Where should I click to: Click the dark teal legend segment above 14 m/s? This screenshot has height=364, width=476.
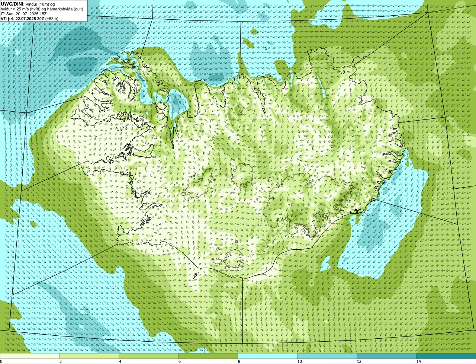point(446,356)
